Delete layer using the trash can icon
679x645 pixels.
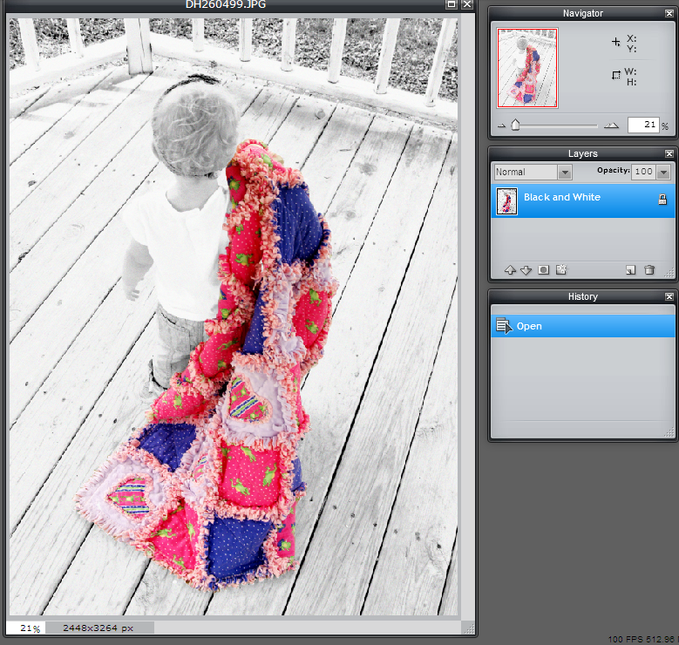649,270
